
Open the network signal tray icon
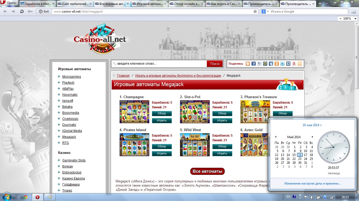click(331, 197)
